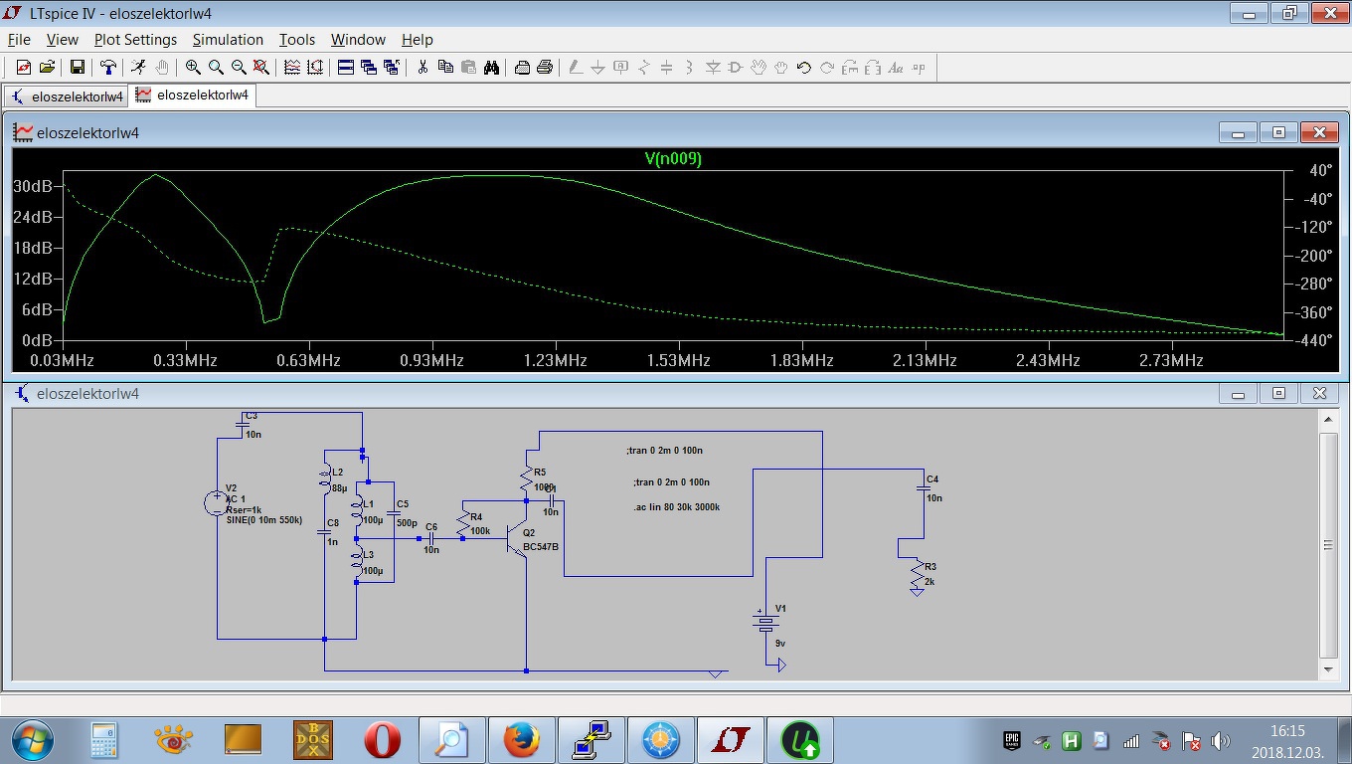Minimize the schematic pane
The height and width of the screenshot is (764, 1352).
coord(1239,394)
